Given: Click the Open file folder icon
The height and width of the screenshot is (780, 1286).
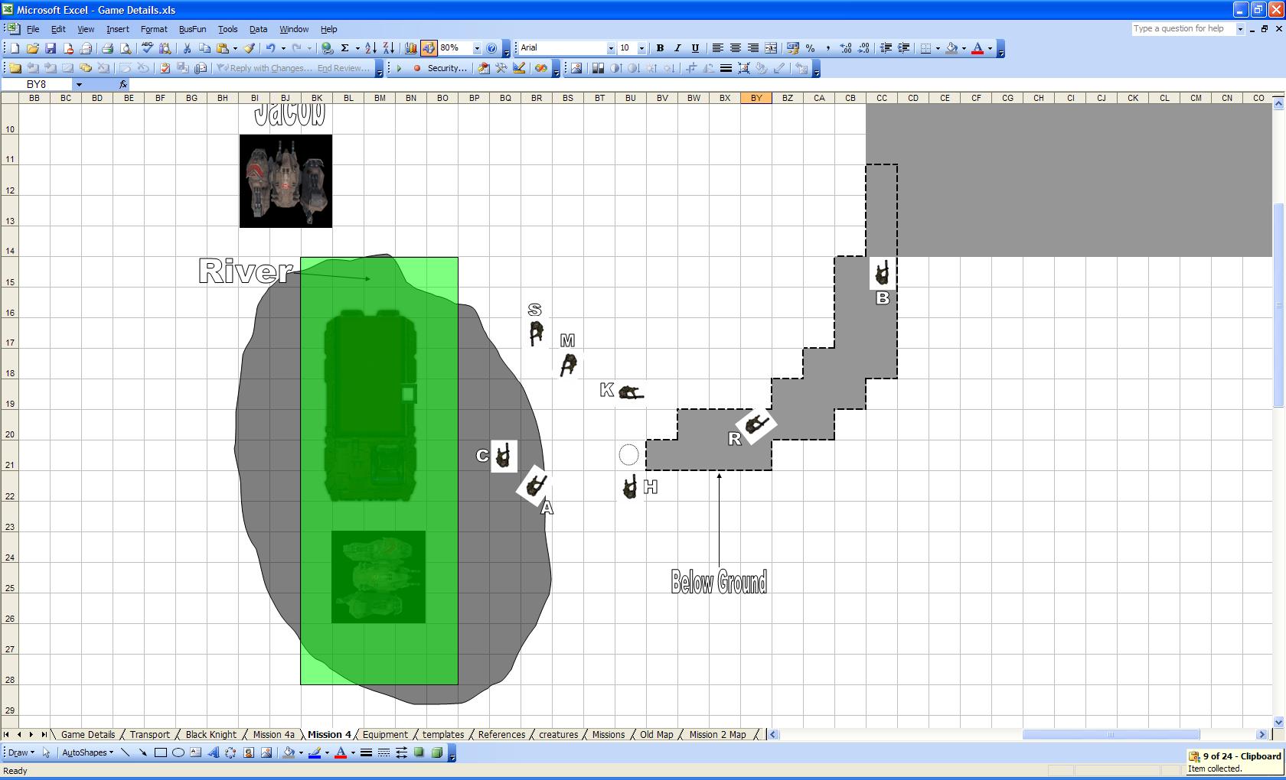Looking at the screenshot, I should click(32, 48).
